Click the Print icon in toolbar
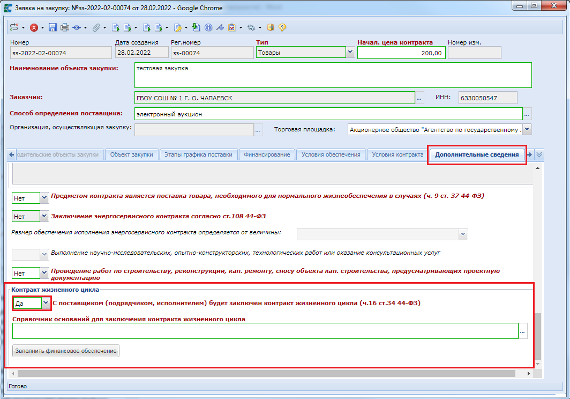570x399 pixels. click(x=65, y=27)
